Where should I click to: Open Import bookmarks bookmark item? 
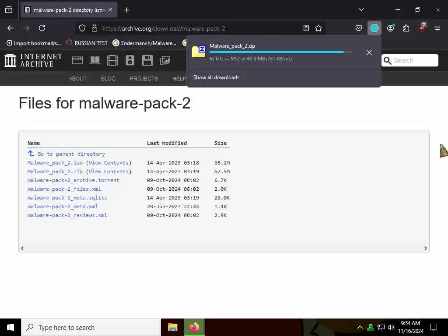[x=33, y=43]
